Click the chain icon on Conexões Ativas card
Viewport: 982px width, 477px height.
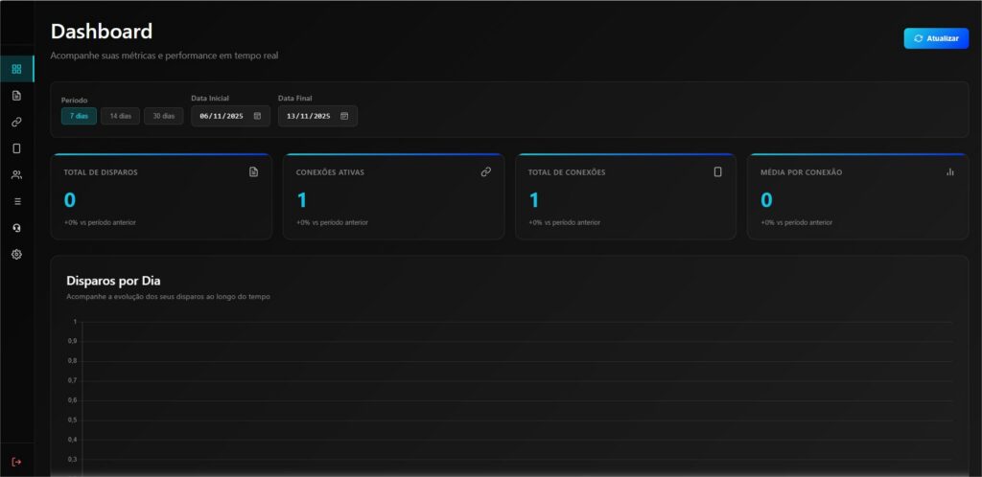[x=486, y=172]
